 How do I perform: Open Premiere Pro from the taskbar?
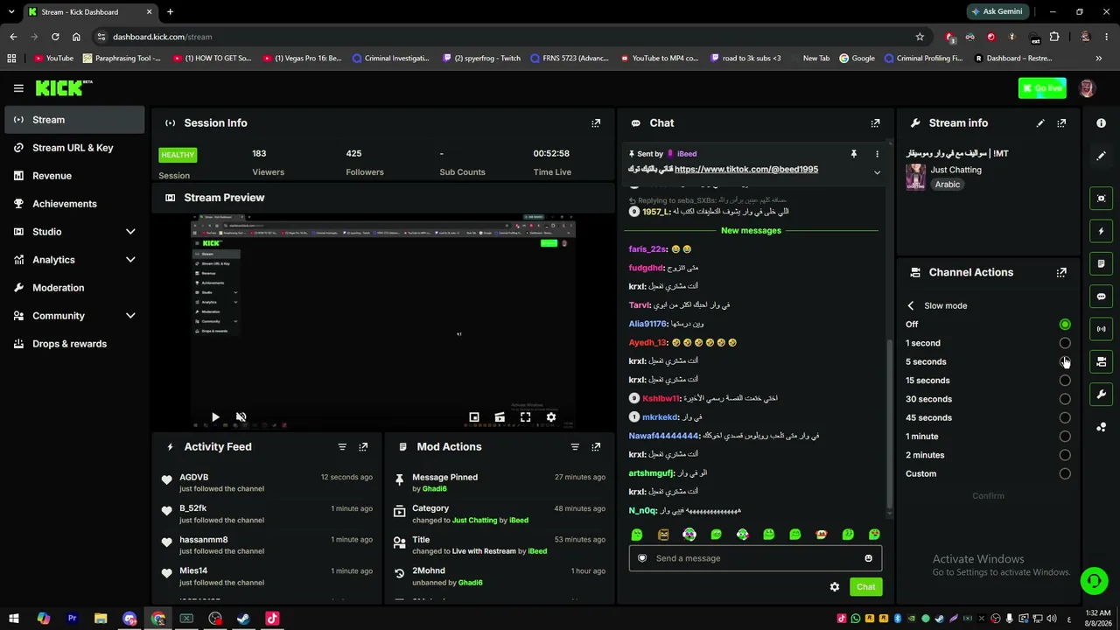click(x=72, y=619)
